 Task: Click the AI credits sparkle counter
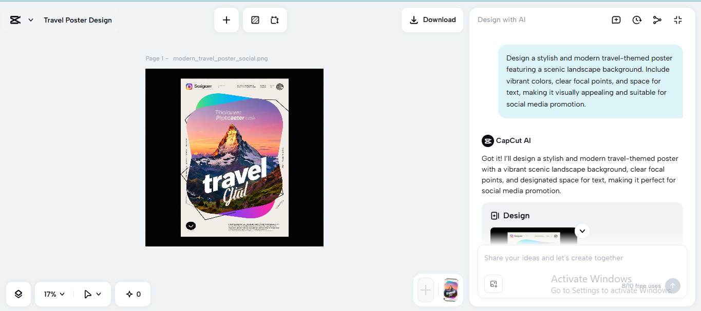[x=133, y=294]
